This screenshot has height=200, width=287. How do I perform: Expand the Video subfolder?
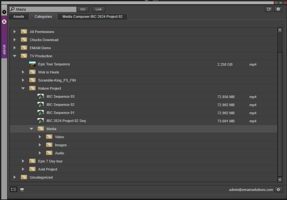[x=40, y=137]
